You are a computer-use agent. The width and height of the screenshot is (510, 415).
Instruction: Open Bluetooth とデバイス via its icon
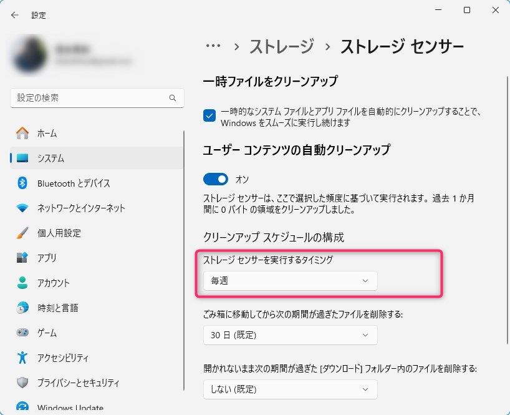pyautogui.click(x=22, y=183)
